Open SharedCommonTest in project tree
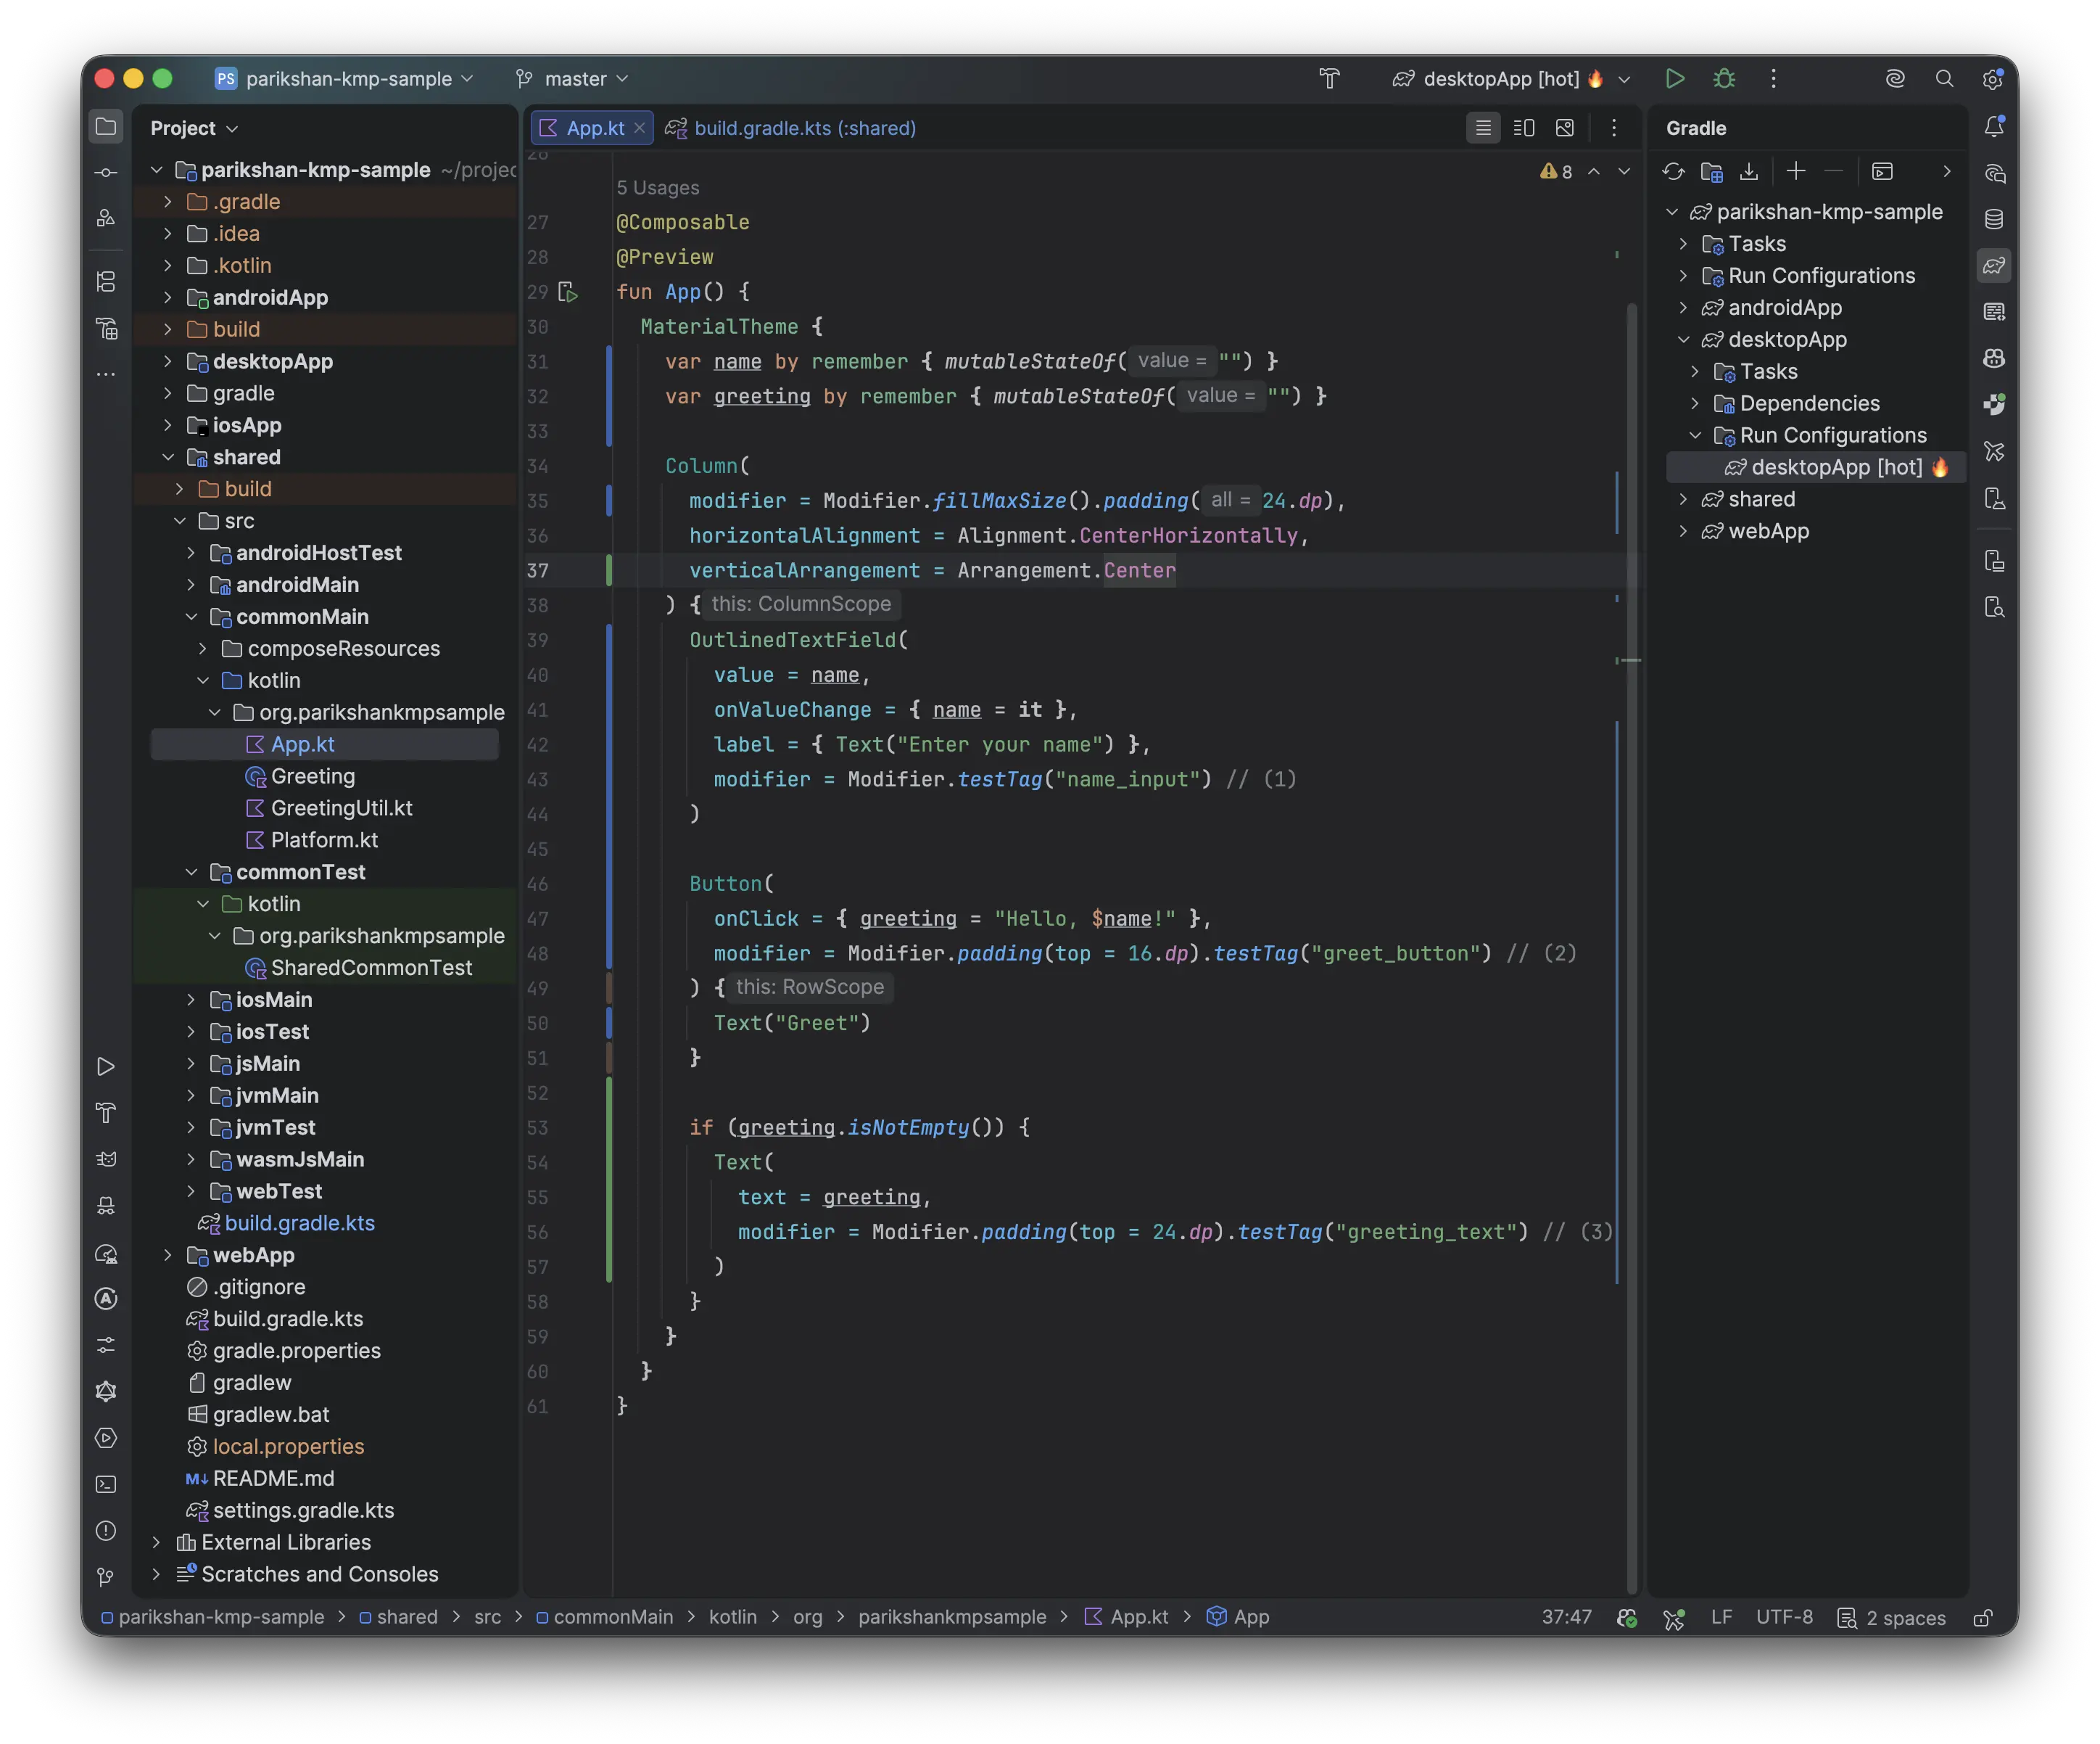Image resolution: width=2100 pixels, height=1744 pixels. [x=371, y=968]
